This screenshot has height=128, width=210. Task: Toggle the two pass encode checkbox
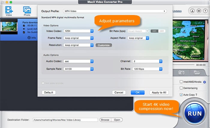point(43,83)
